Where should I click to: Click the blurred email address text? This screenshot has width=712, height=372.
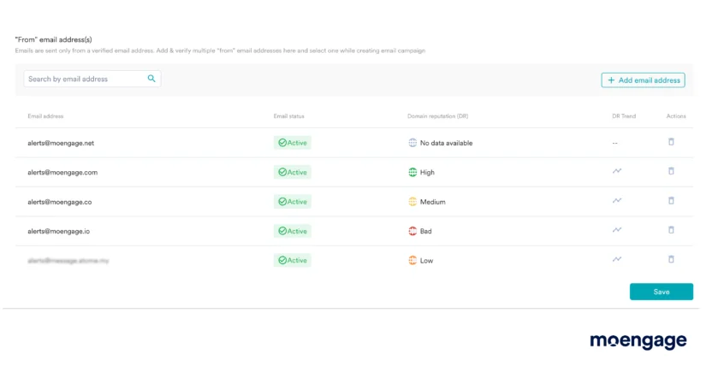68,260
